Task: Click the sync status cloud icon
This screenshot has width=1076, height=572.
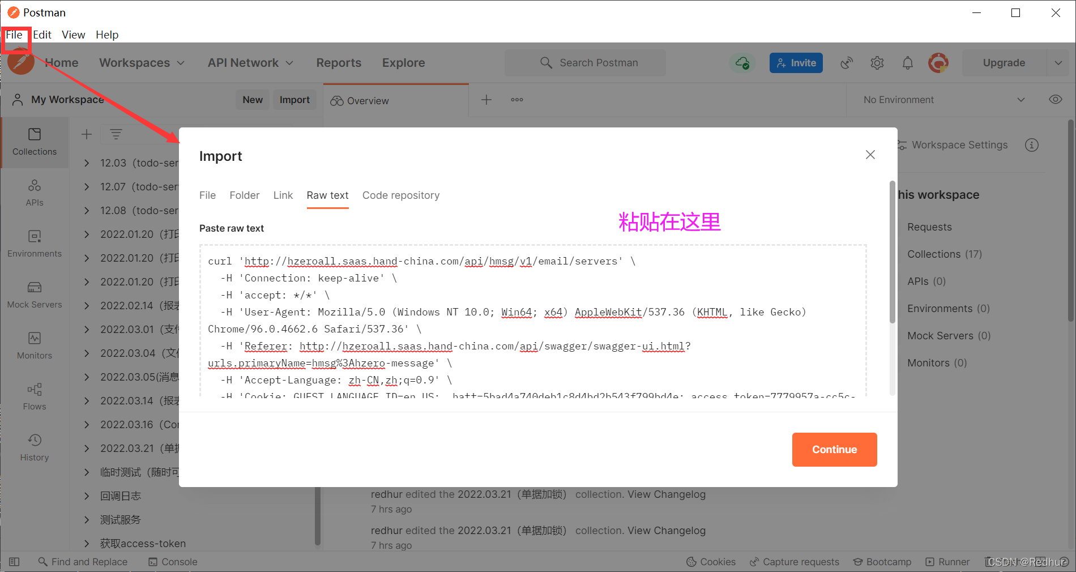Action: click(742, 63)
